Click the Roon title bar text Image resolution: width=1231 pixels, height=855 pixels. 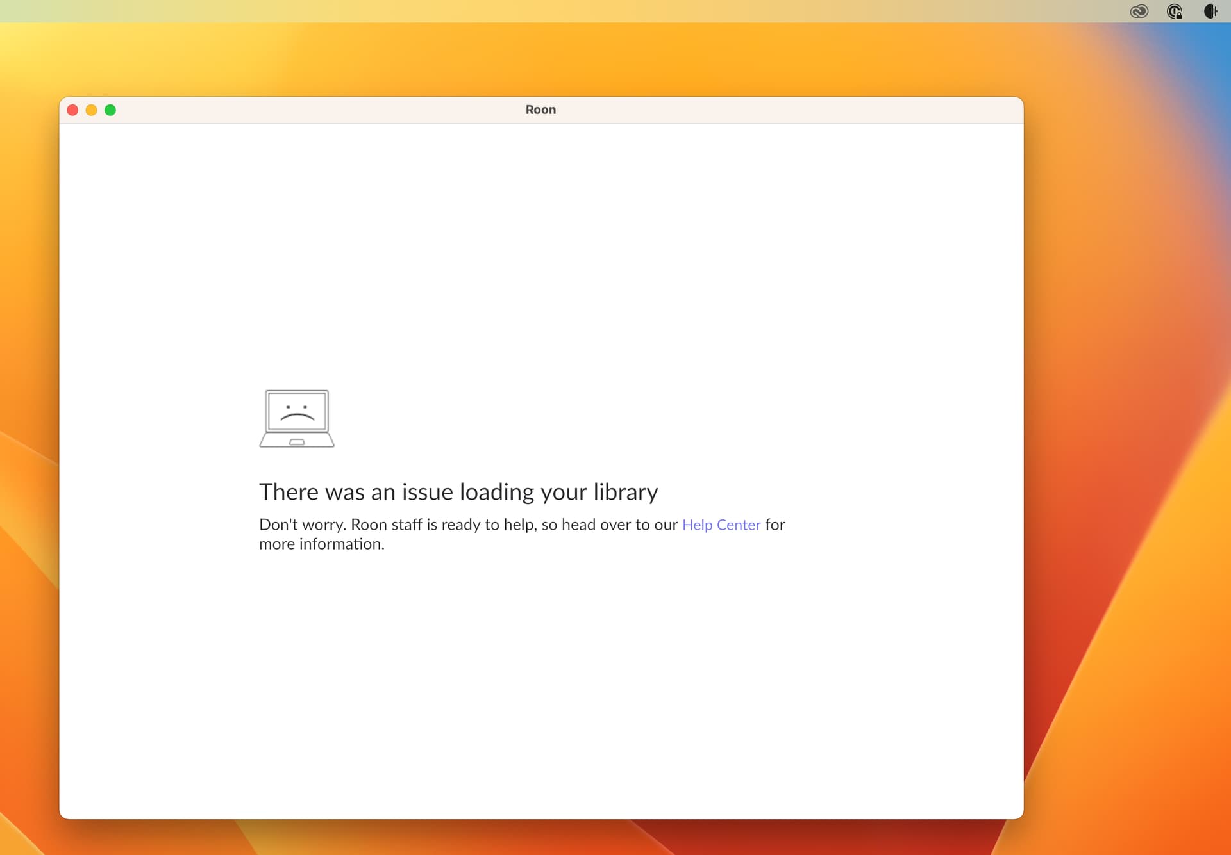point(540,110)
